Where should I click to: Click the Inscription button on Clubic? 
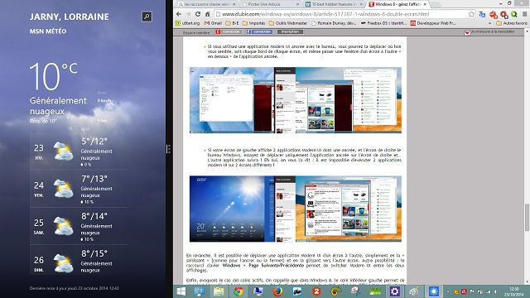pyautogui.click(x=290, y=31)
